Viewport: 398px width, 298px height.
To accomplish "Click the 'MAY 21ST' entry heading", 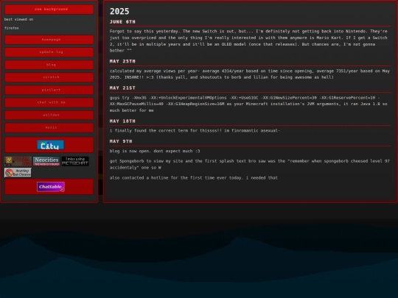I will coord(122,88).
